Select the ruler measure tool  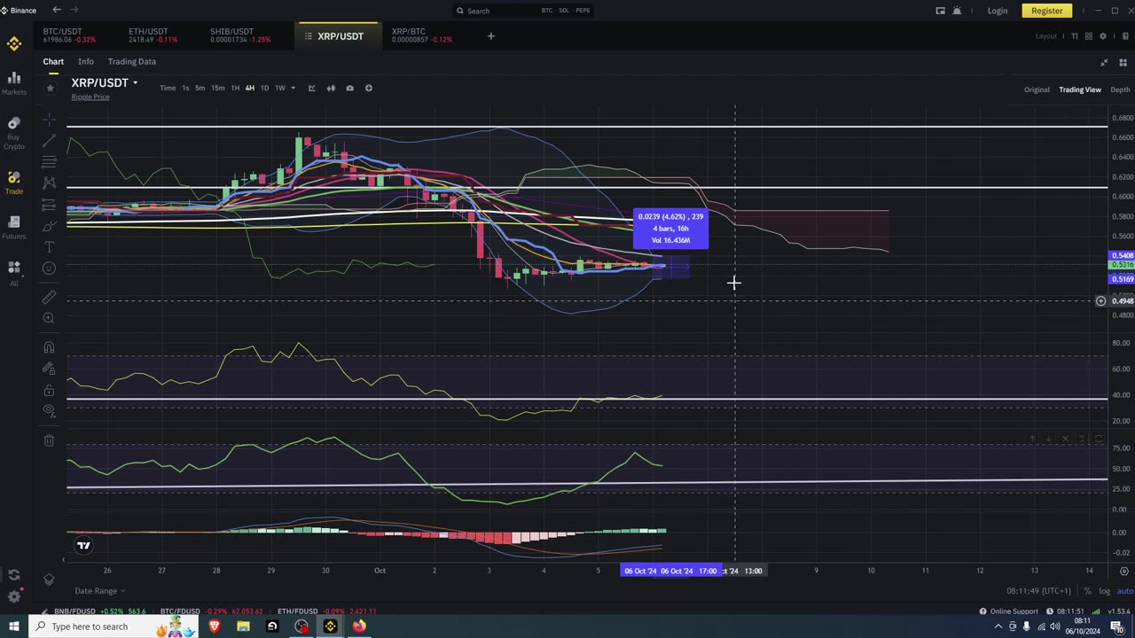(49, 297)
